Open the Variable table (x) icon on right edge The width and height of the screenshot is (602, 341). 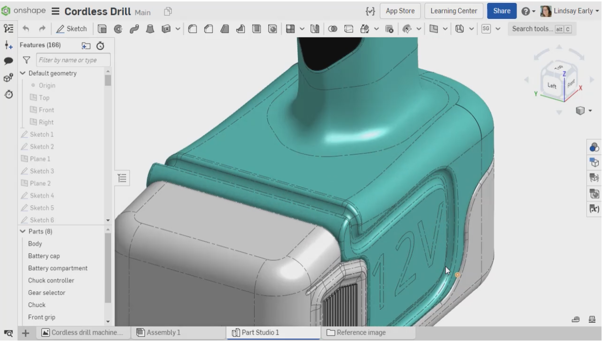pos(594,209)
